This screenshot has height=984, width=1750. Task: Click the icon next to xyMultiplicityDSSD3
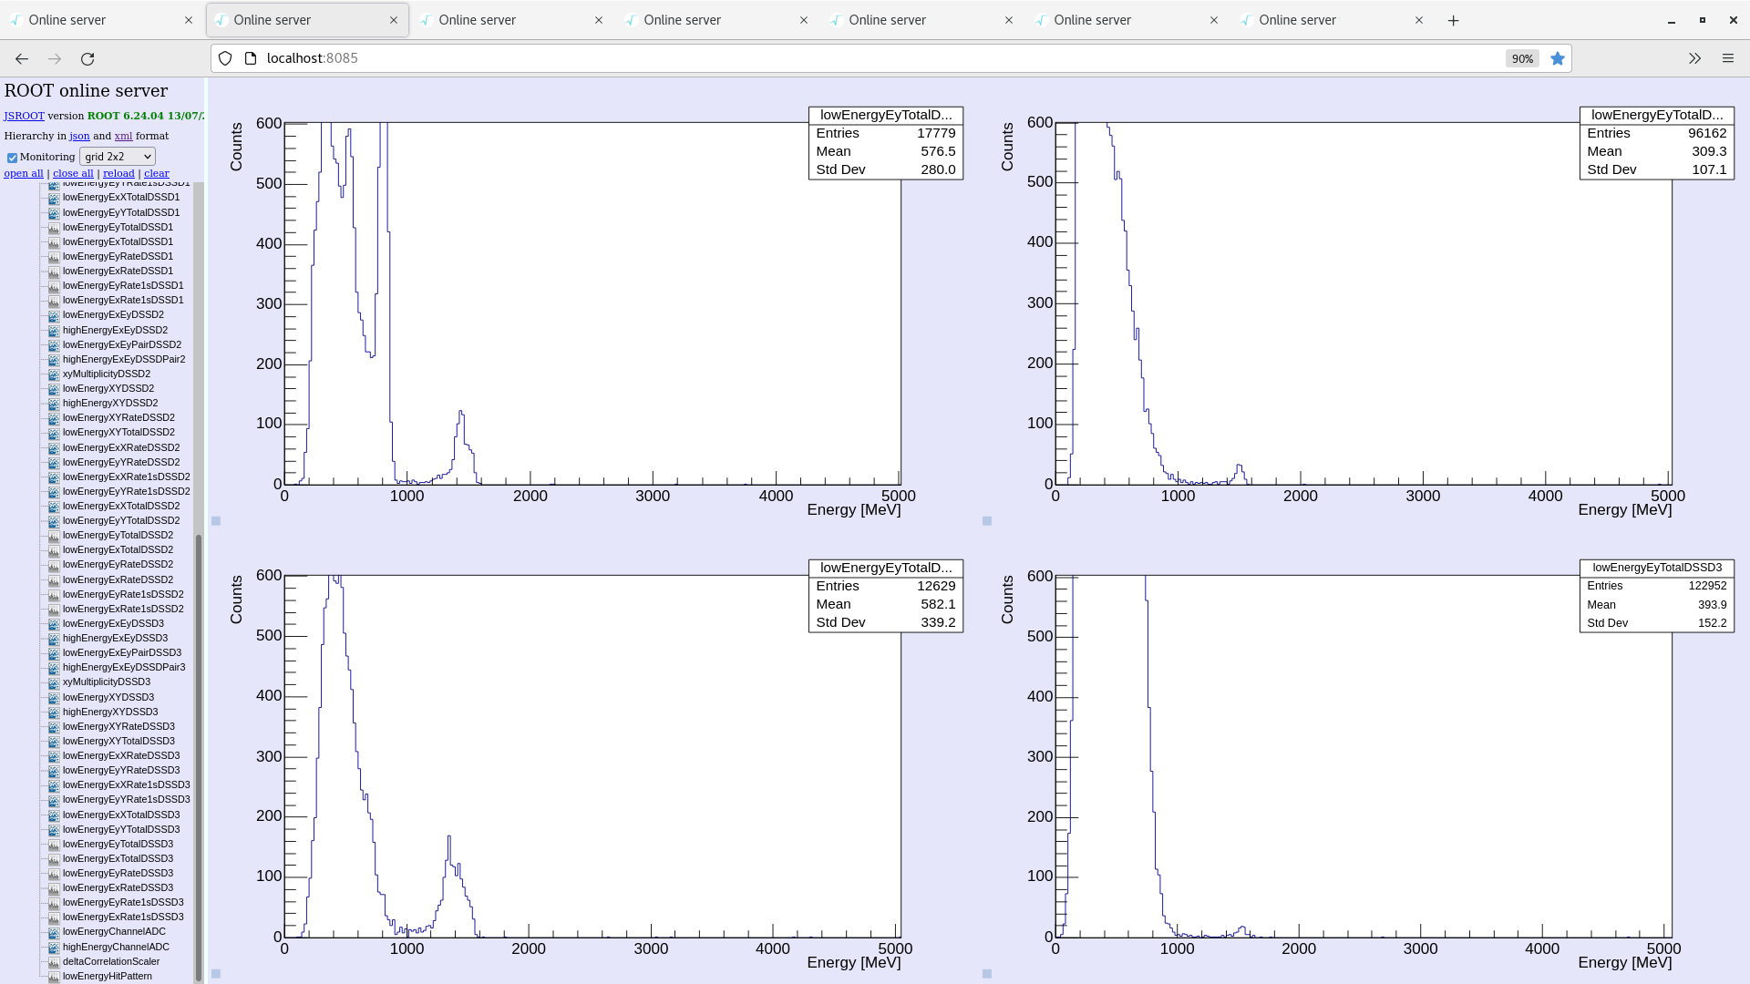54,682
